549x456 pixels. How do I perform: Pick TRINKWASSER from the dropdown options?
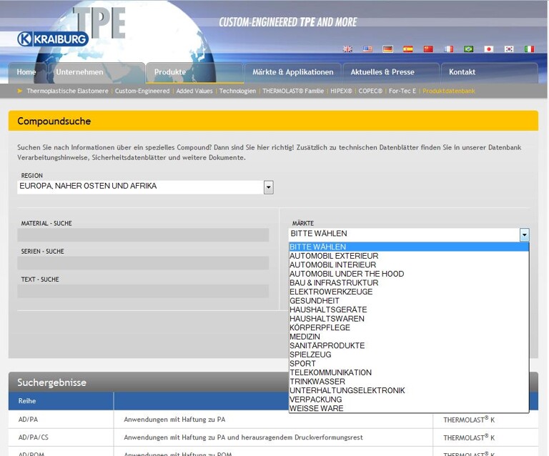click(x=317, y=382)
